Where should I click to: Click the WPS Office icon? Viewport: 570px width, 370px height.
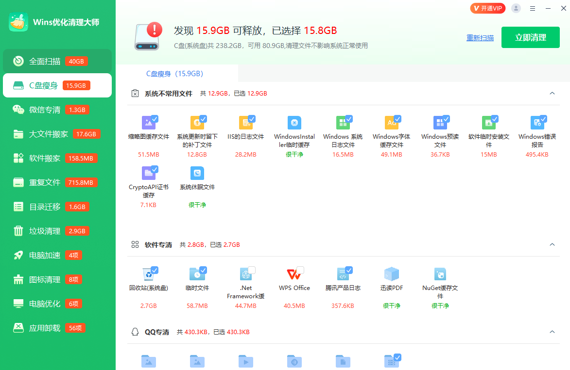294,274
